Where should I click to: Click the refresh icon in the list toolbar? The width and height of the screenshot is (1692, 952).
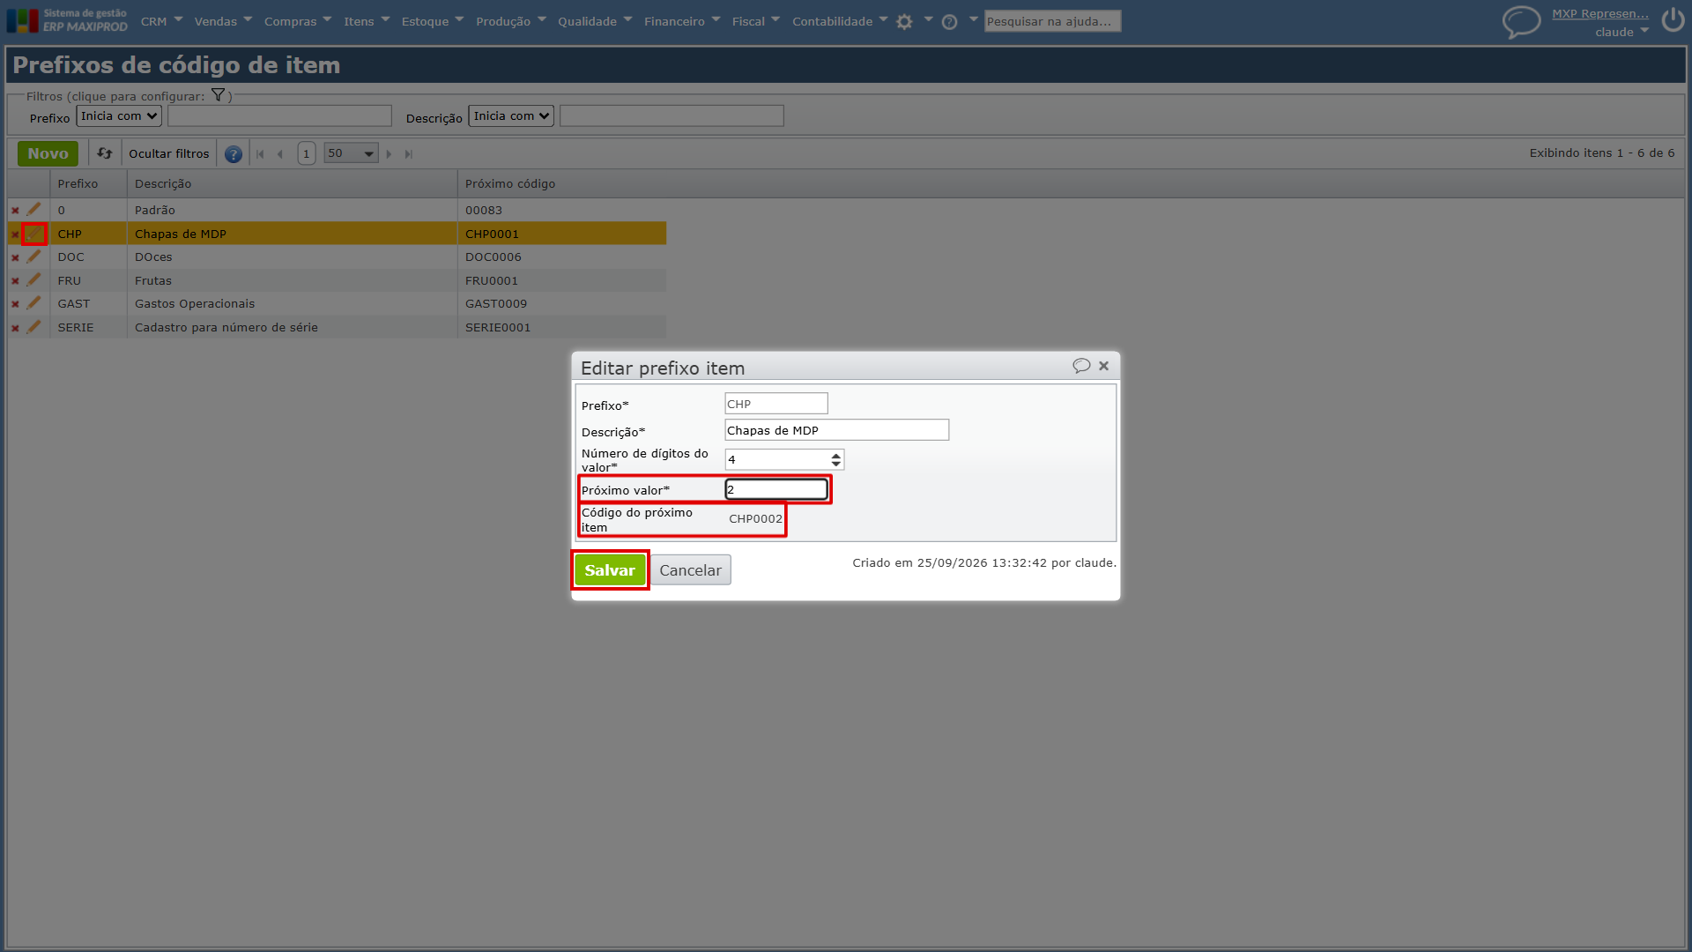(105, 153)
